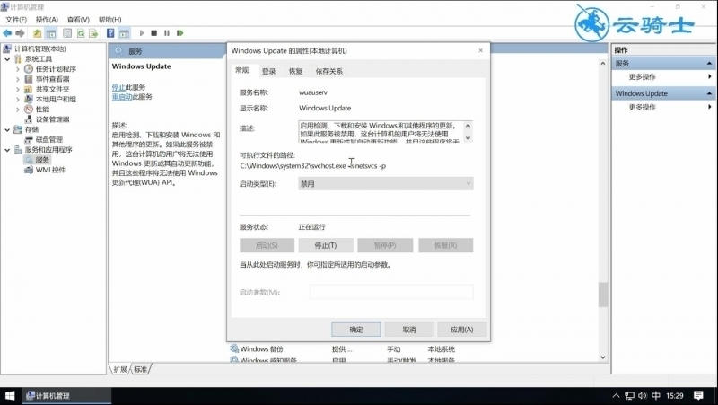Click the Export List toolbar icon
The height and width of the screenshot is (405, 718).
click(93, 33)
